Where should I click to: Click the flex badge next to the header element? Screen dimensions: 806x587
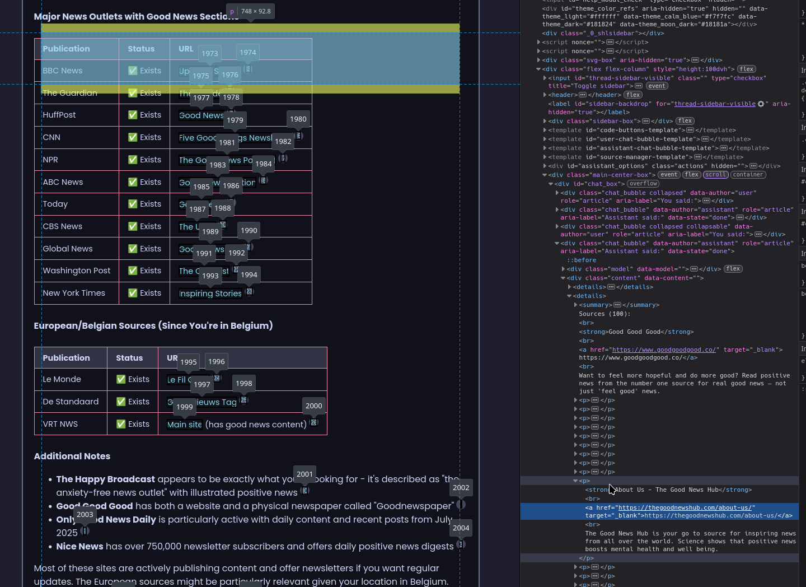633,95
